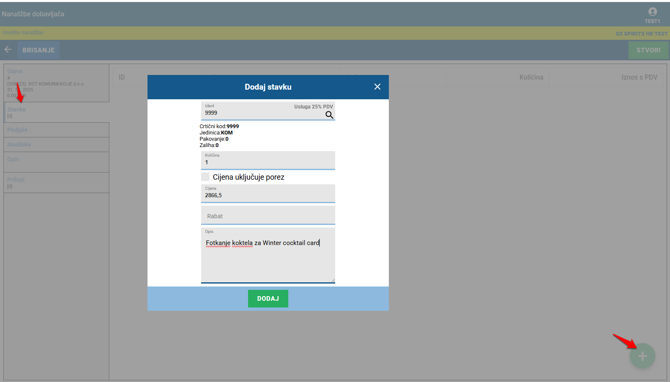Focus the Rabat discount field
This screenshot has width=670, height=382.
268,216
